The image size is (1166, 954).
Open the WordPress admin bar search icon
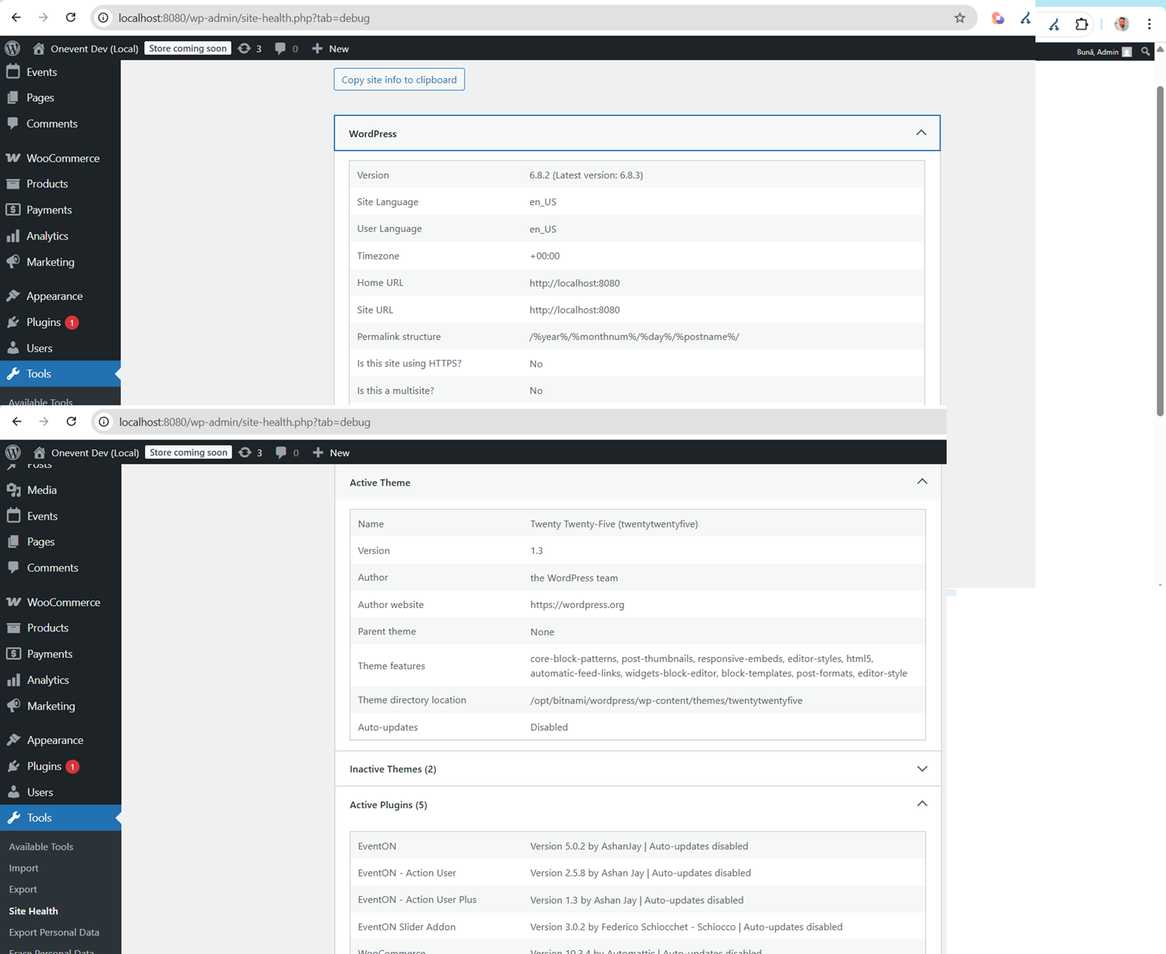tap(1146, 52)
